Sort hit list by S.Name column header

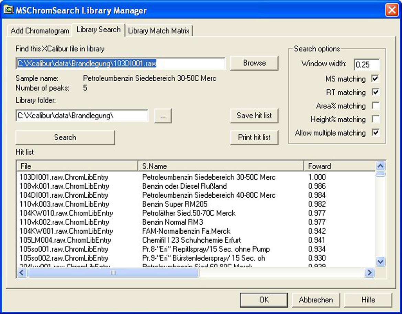[x=221, y=166]
